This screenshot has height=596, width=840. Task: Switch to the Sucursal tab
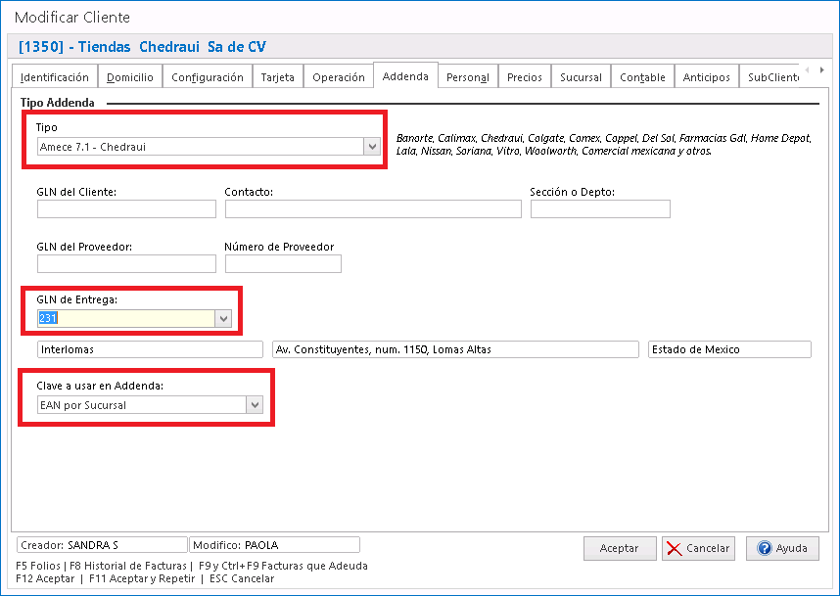click(x=581, y=77)
